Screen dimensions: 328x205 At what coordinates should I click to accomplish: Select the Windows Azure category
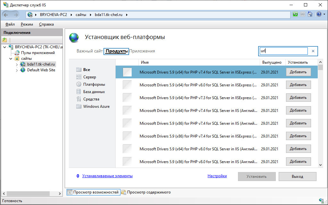tap(96, 106)
